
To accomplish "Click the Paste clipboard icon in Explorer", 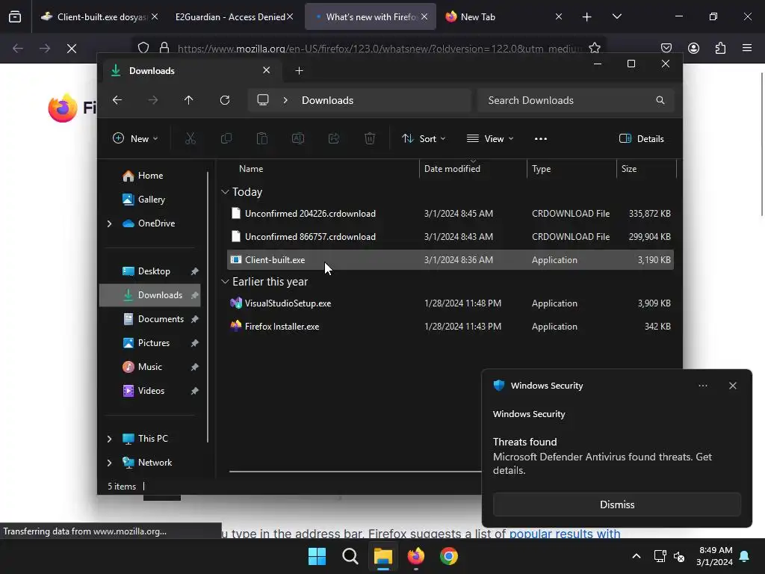I will (262, 138).
